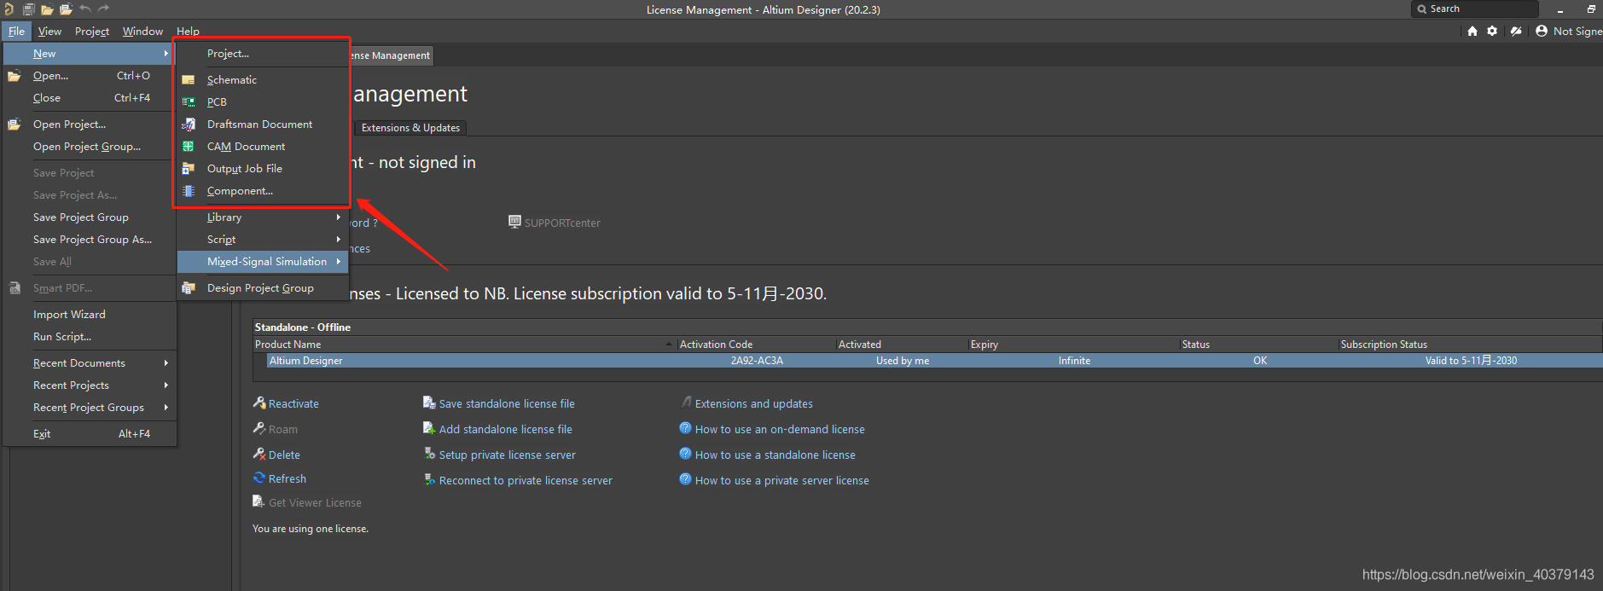Click the Reactivate license icon
1603x591 pixels.
pos(259,403)
